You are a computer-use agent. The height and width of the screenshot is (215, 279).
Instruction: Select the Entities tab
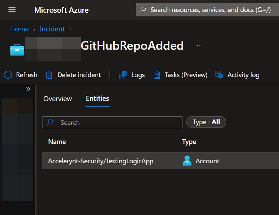(97, 98)
